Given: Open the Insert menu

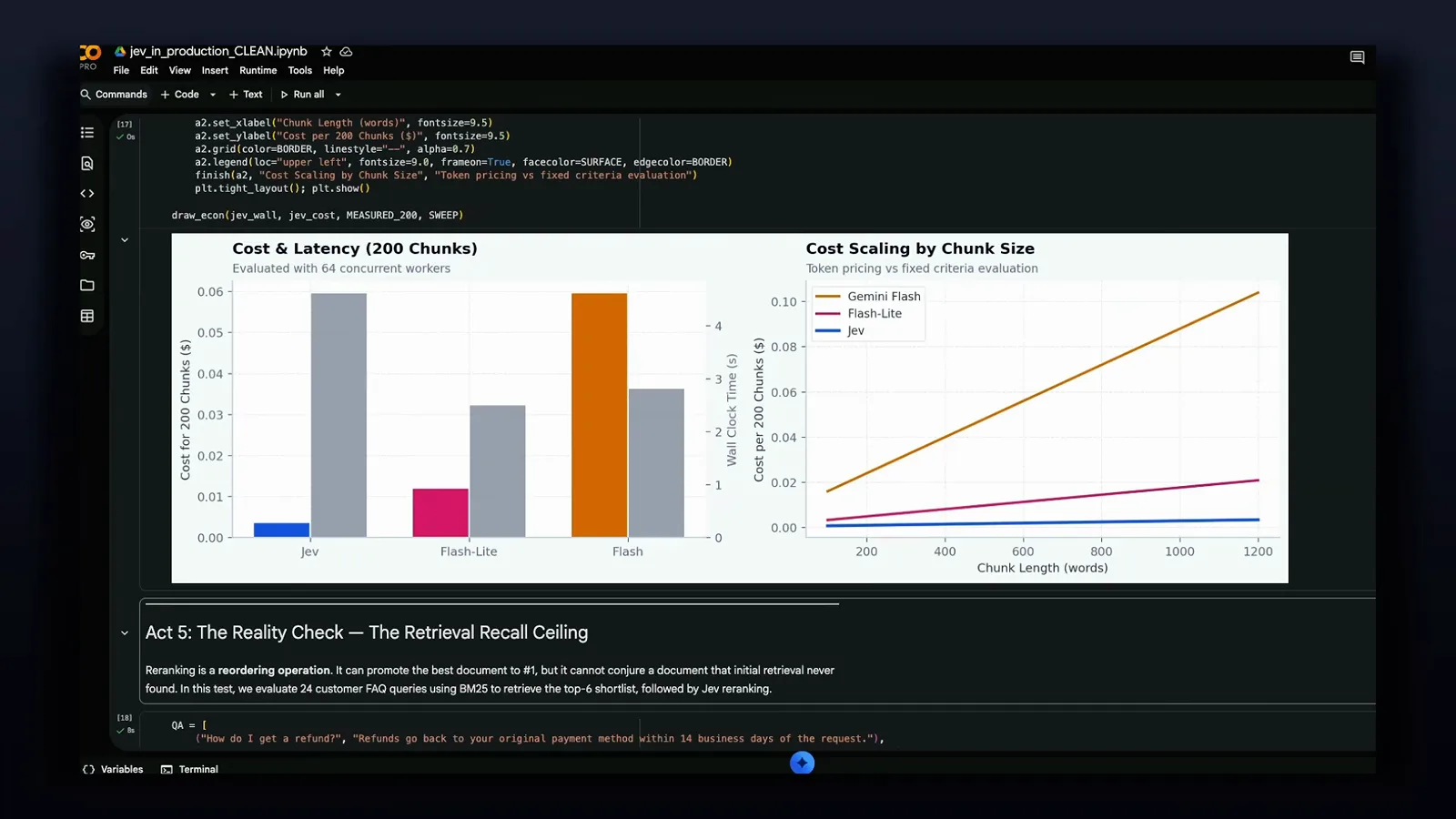Looking at the screenshot, I should (215, 71).
